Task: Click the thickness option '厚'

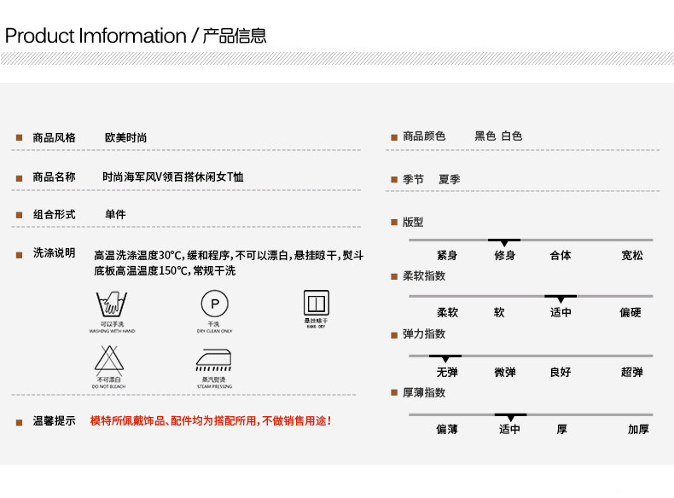Action: pos(562,429)
